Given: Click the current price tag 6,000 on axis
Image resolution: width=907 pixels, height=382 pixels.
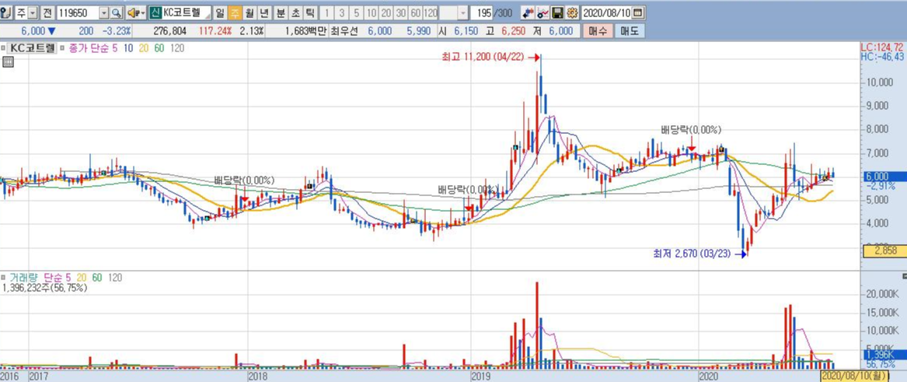Looking at the screenshot, I should tap(884, 176).
